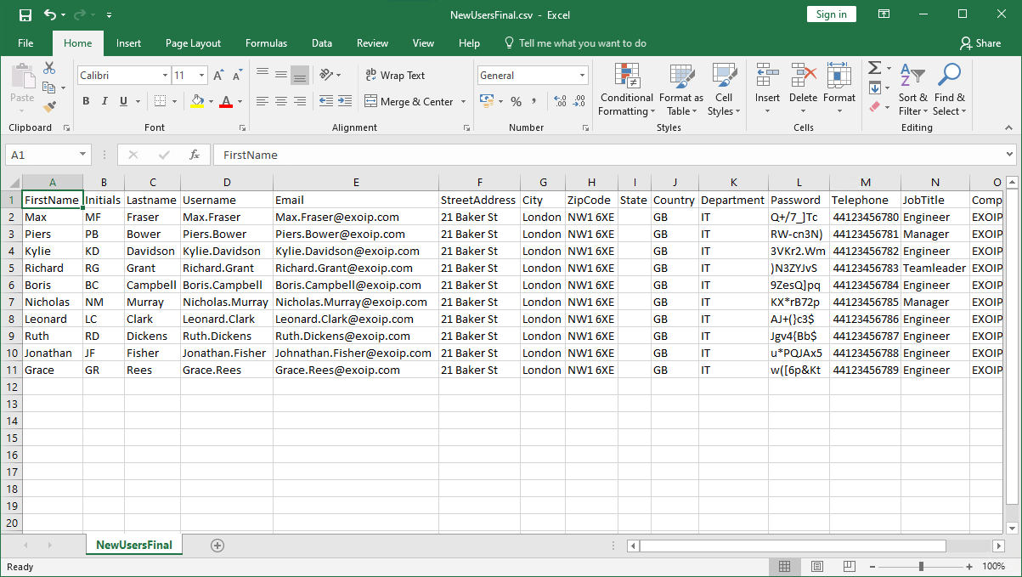The width and height of the screenshot is (1022, 577).
Task: Add a new sheet with the plus button
Action: pyautogui.click(x=217, y=545)
